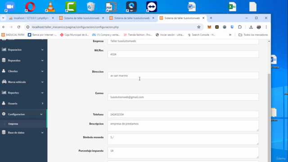Open Caja Municipal bookmark

coord(74,35)
